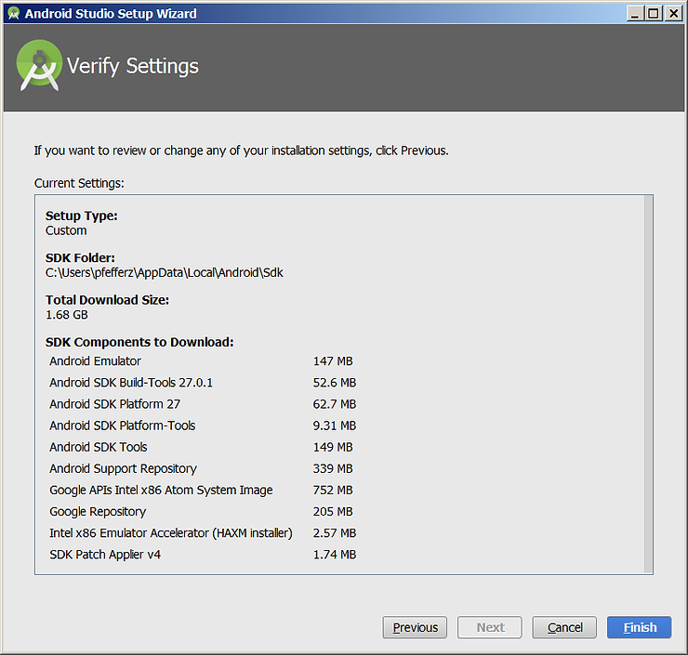Select Intel x86 Emulator Accelerator entry
The height and width of the screenshot is (655, 688).
click(171, 532)
